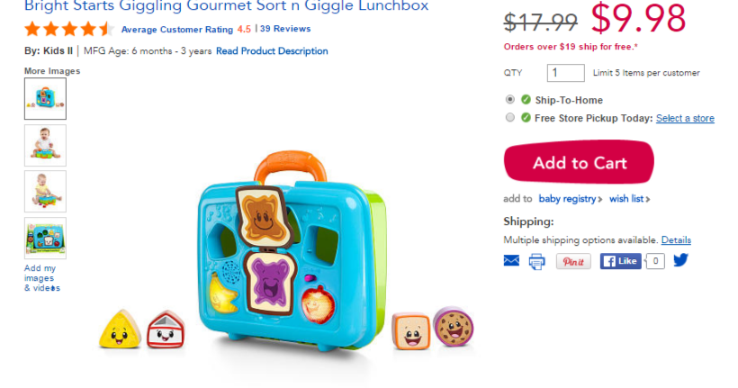Open the shipping Details link
The height and width of the screenshot is (388, 738).
676,240
